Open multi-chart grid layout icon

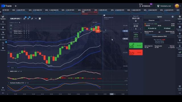(x=40, y=18)
